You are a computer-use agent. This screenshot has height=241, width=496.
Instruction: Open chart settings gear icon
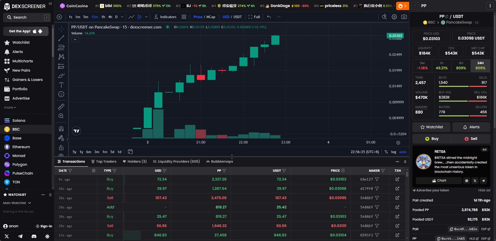pyautogui.click(x=394, y=17)
